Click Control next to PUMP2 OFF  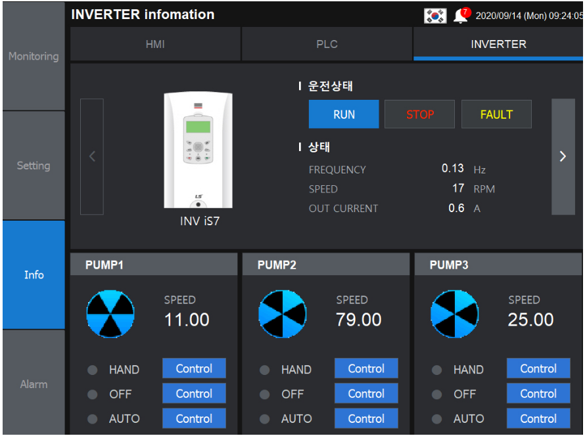pos(366,393)
